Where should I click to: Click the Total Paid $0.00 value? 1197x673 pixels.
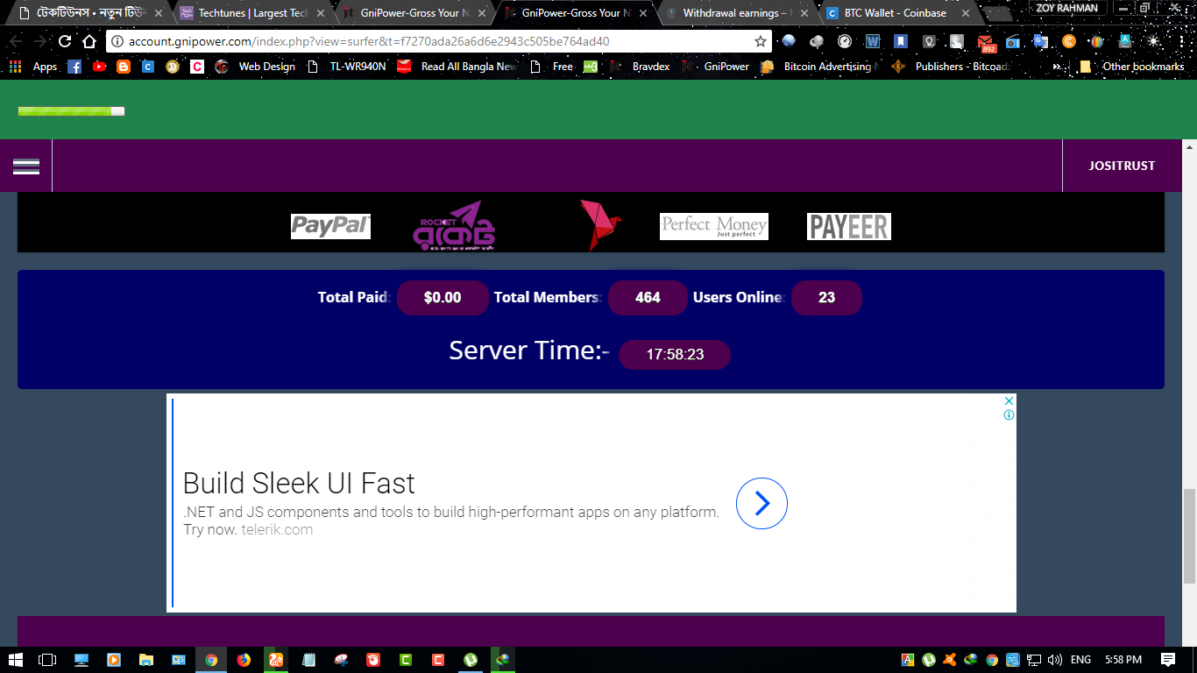(443, 298)
